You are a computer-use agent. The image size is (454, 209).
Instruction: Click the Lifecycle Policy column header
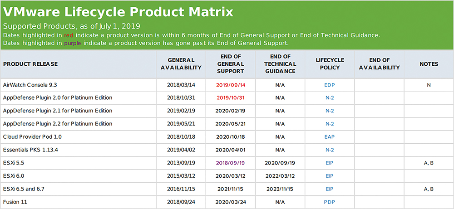(x=330, y=64)
